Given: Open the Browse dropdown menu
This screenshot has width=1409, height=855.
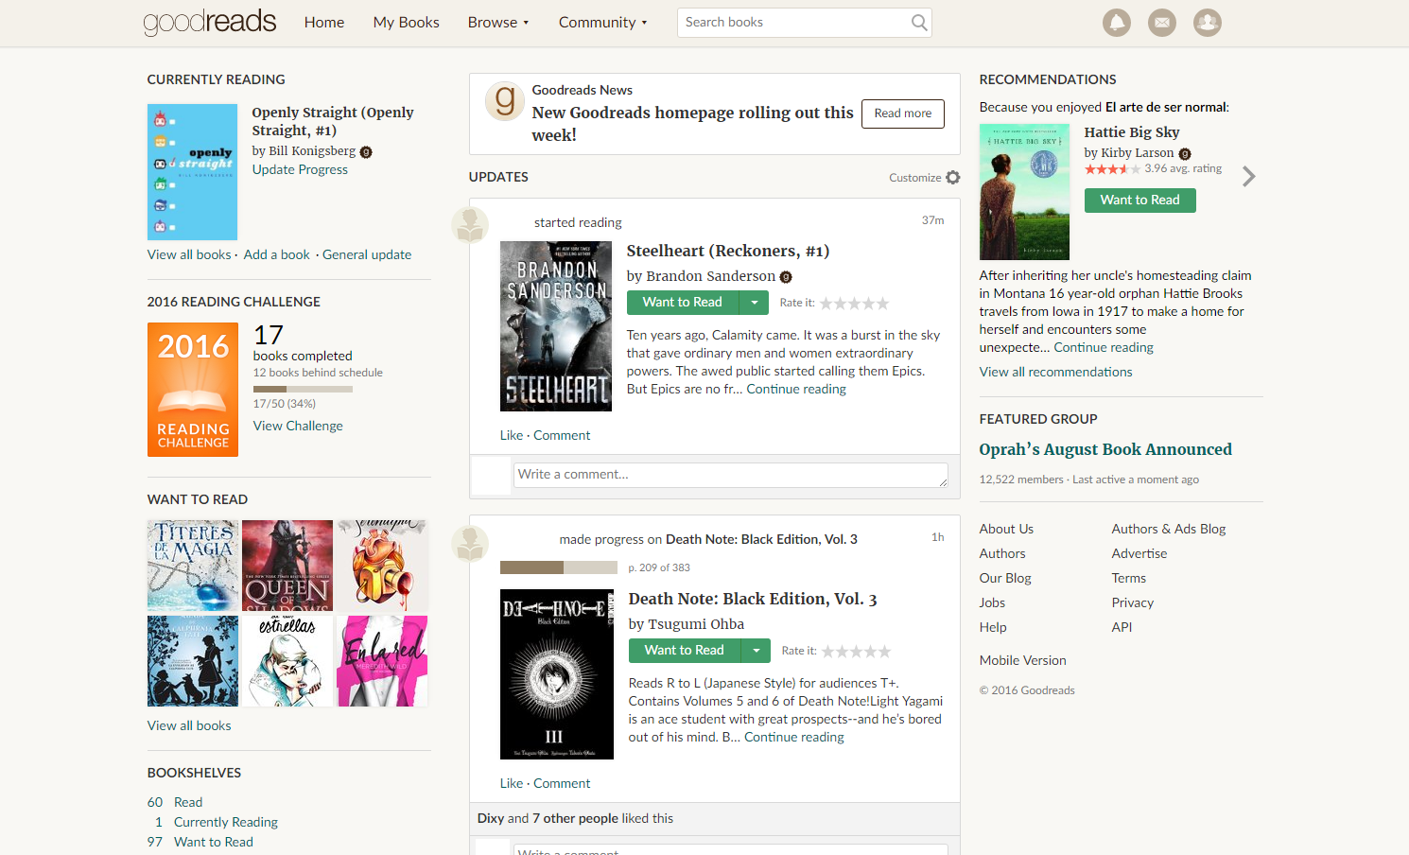Looking at the screenshot, I should 497,23.
